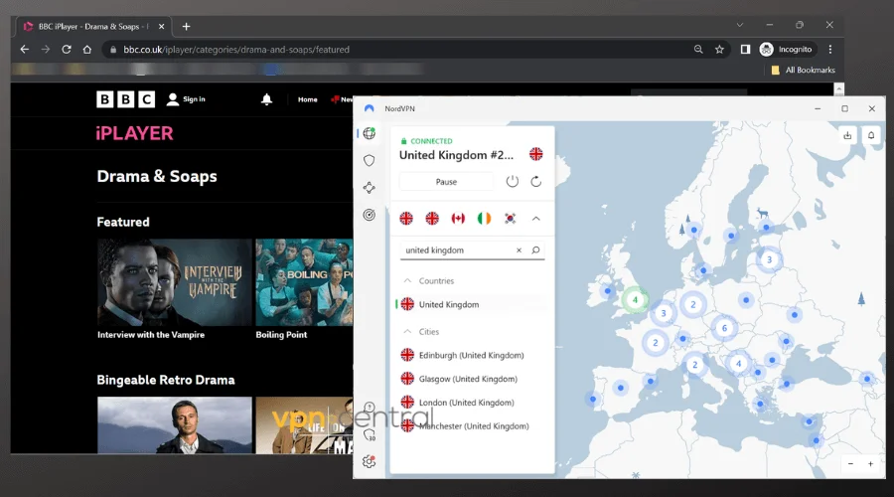This screenshot has width=894, height=497.
Task: Select United Kingdom country
Action: 472,305
